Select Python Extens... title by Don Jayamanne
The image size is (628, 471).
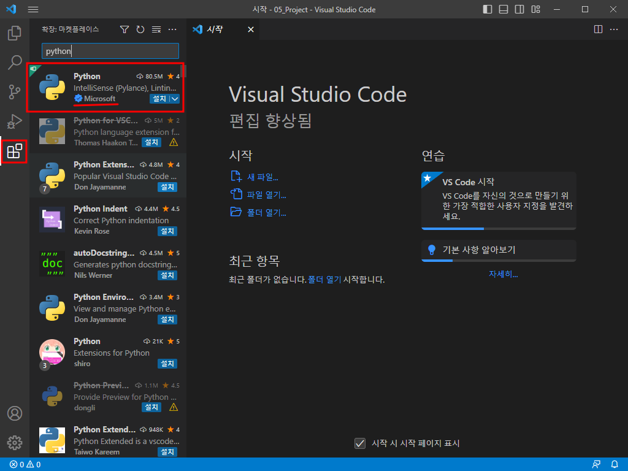104,164
